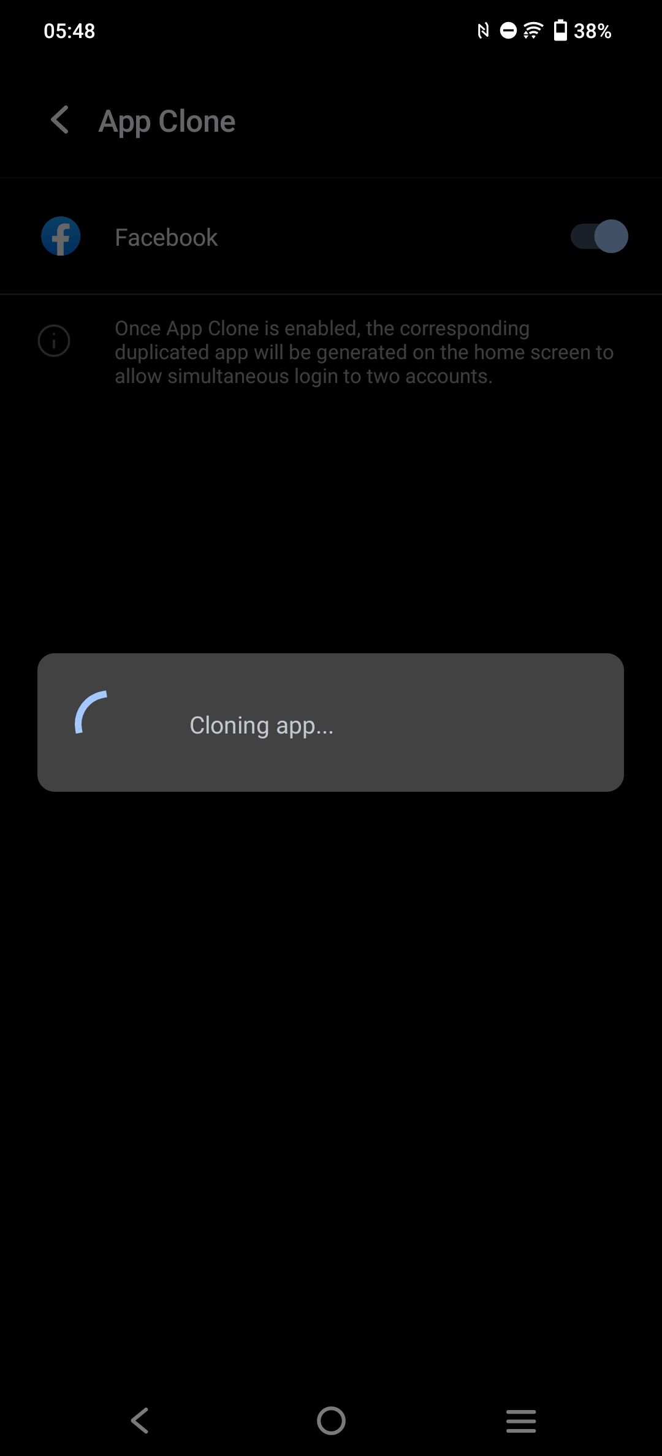Tap the 38% battery percentage text

592,31
